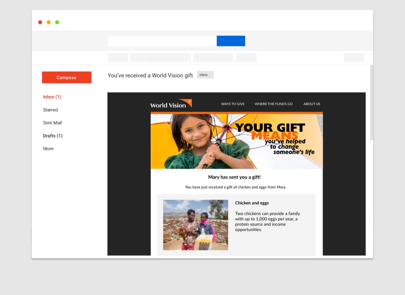Minimize the window with the yellow dot

click(48, 22)
